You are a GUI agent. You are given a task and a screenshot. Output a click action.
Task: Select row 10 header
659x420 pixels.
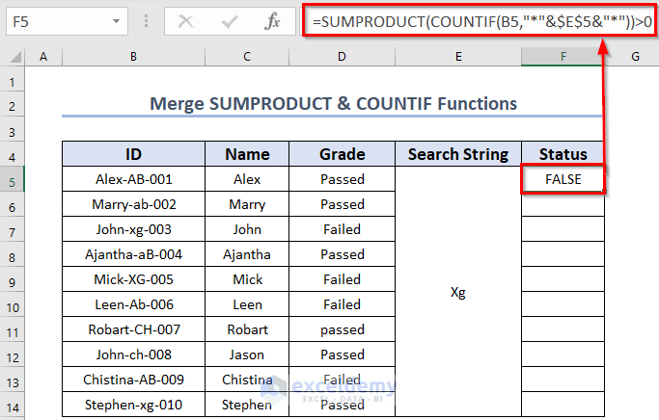click(x=14, y=305)
